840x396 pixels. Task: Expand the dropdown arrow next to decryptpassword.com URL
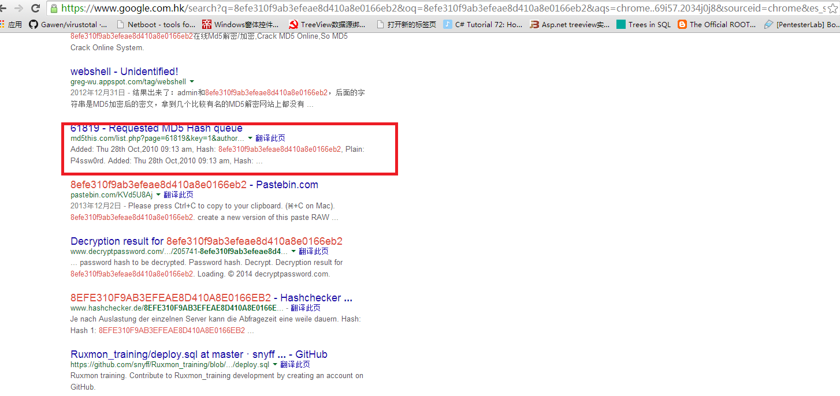pyautogui.click(x=293, y=252)
